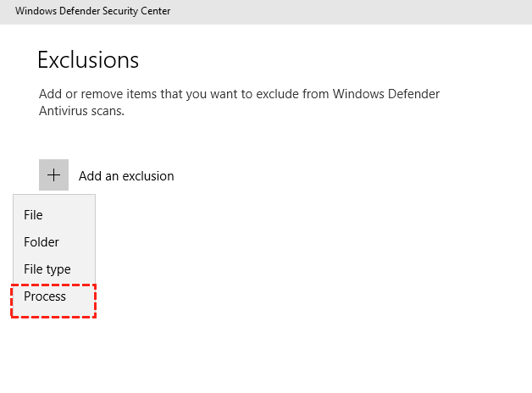
Task: Click empty area right of "Add an exclusion"
Action: pyautogui.click(x=339, y=176)
